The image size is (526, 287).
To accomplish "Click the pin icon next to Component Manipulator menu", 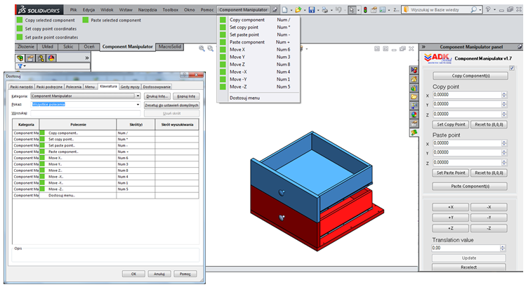I will (275, 10).
